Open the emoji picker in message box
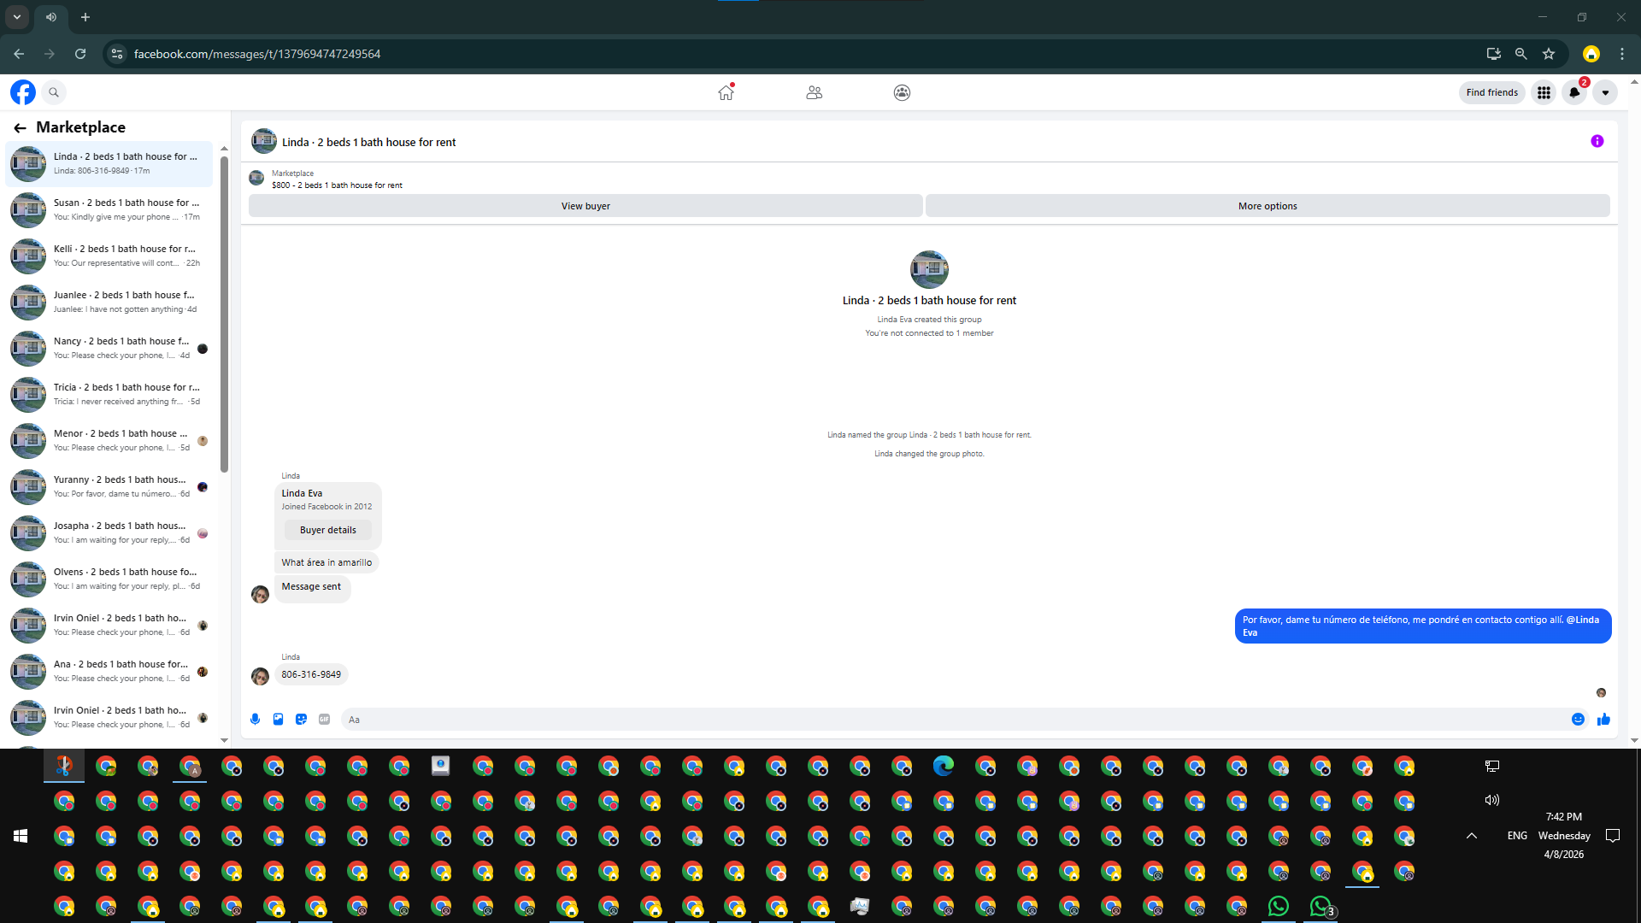The width and height of the screenshot is (1641, 923). (1578, 720)
